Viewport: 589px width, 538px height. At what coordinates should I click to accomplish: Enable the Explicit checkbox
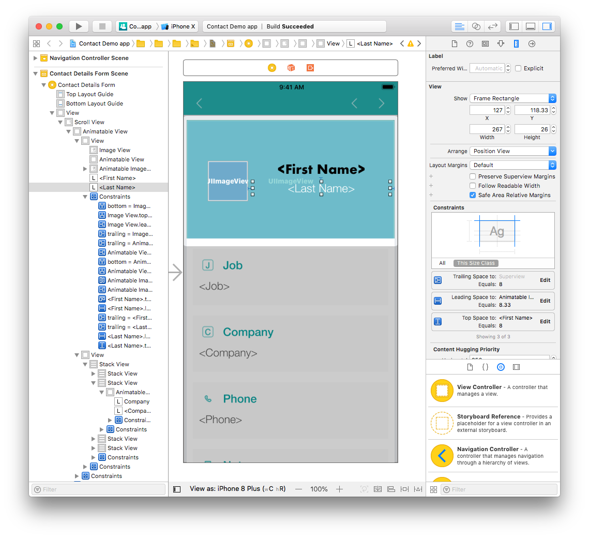tap(518, 68)
